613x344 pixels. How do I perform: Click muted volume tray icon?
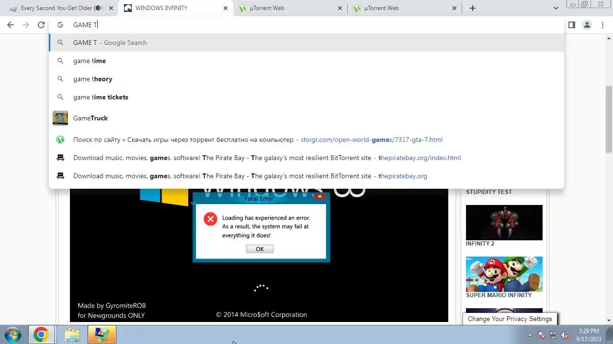565,335
